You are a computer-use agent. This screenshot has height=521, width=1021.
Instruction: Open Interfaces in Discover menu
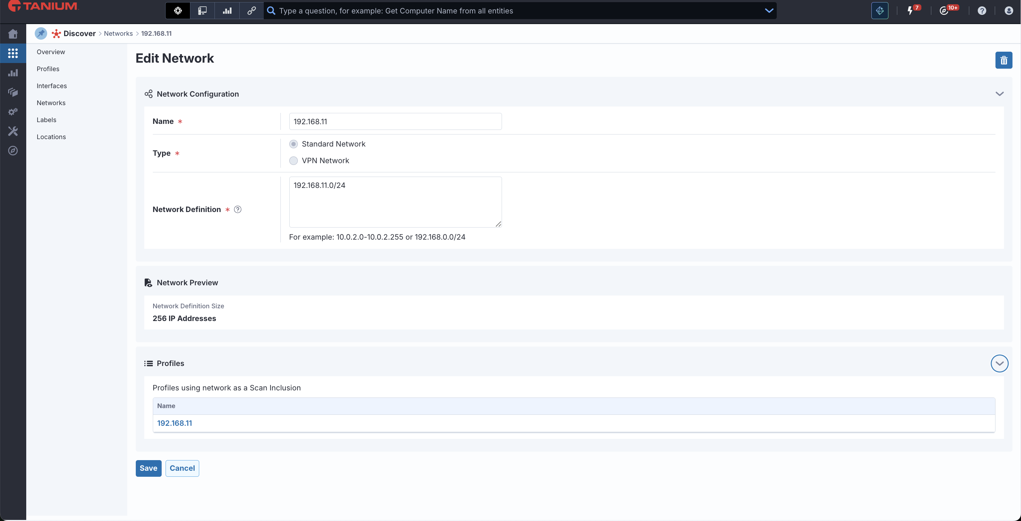pyautogui.click(x=51, y=86)
